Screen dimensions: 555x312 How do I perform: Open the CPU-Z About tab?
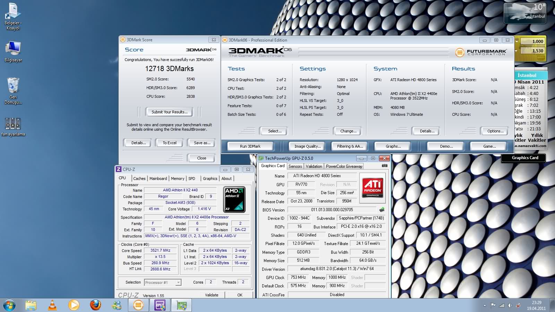pos(227,179)
